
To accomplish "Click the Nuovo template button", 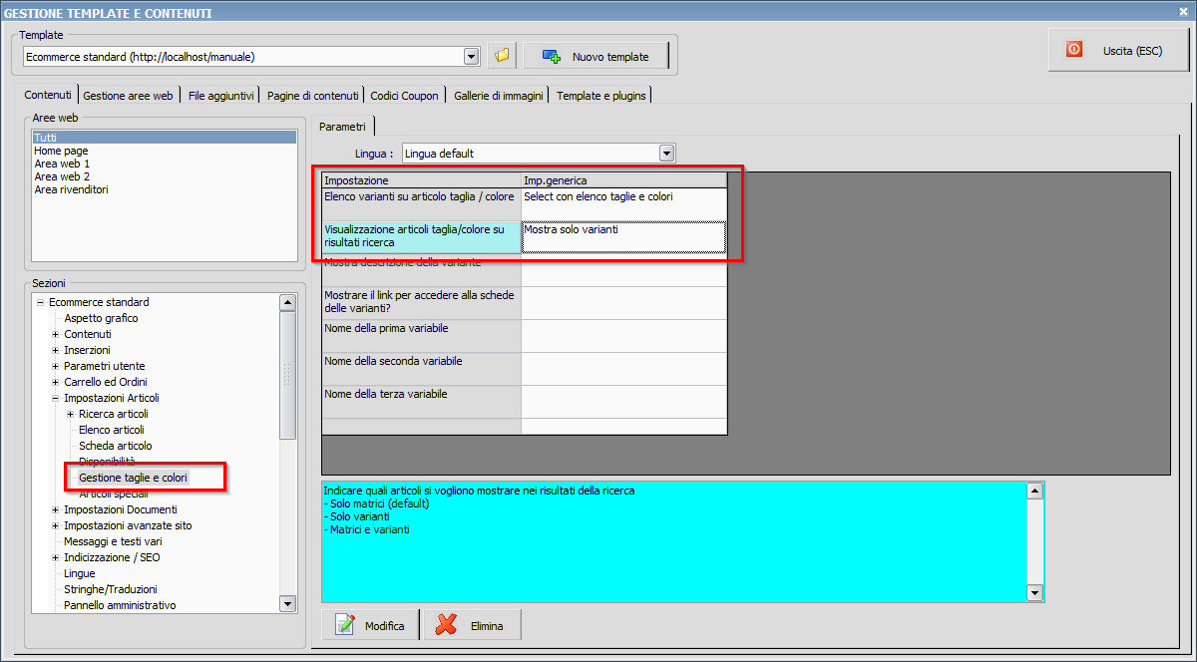I will coord(597,57).
